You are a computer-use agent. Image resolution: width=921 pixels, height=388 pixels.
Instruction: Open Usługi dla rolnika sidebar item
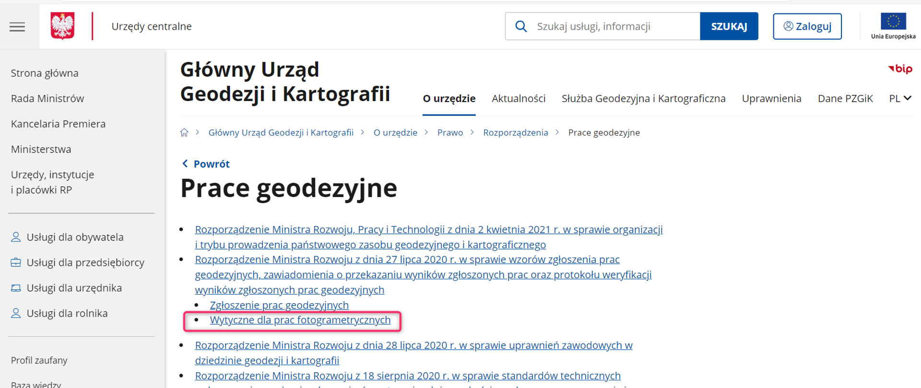pos(67,313)
